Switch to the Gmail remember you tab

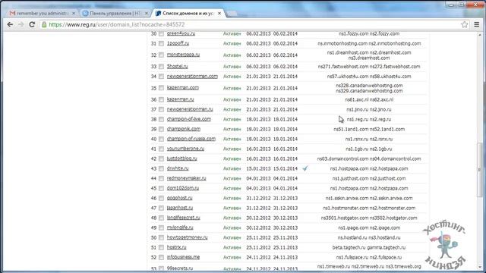(x=43, y=14)
